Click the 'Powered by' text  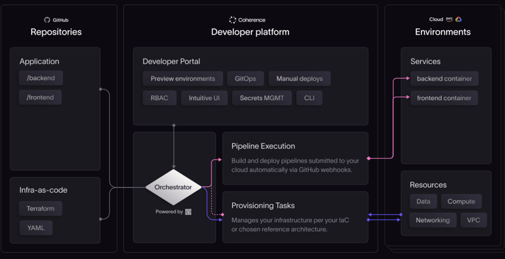pyautogui.click(x=169, y=212)
